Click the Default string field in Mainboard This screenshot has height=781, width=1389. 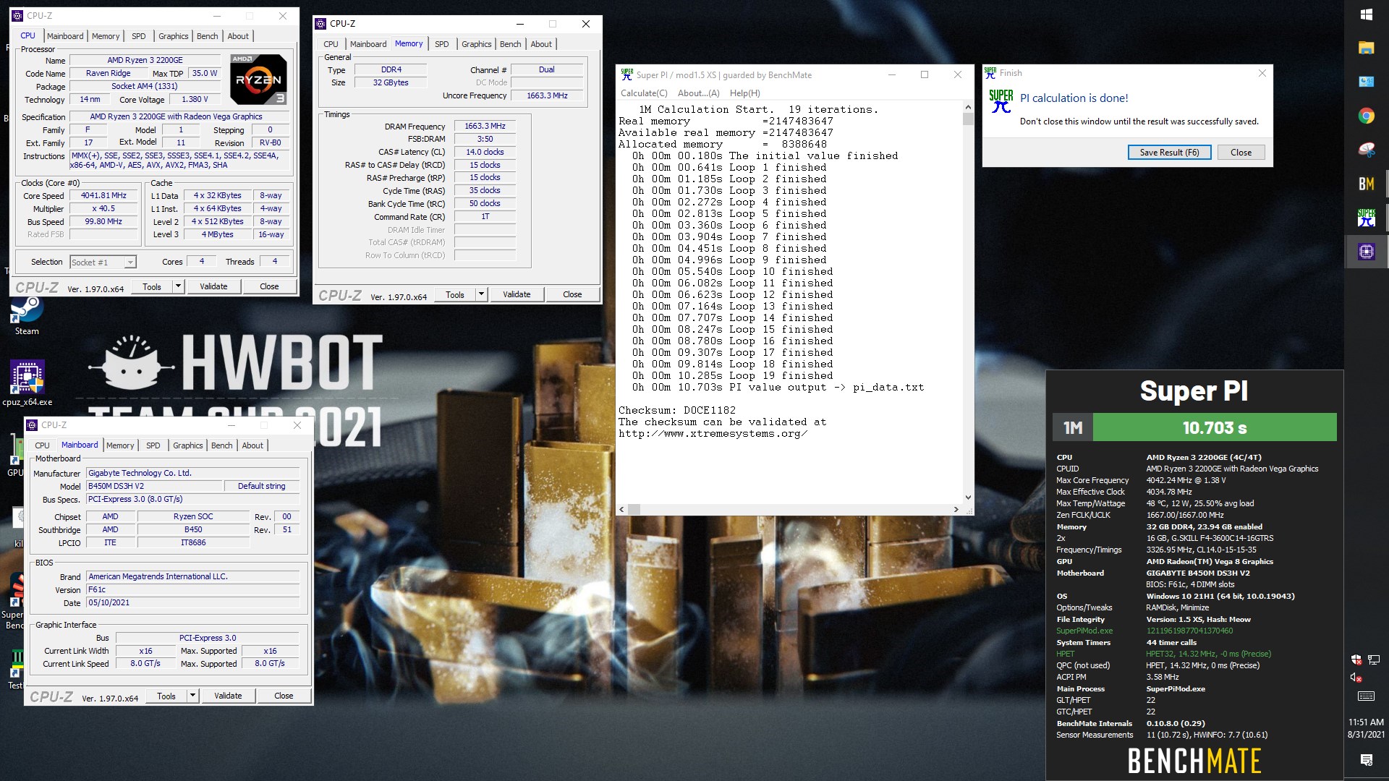(x=261, y=486)
